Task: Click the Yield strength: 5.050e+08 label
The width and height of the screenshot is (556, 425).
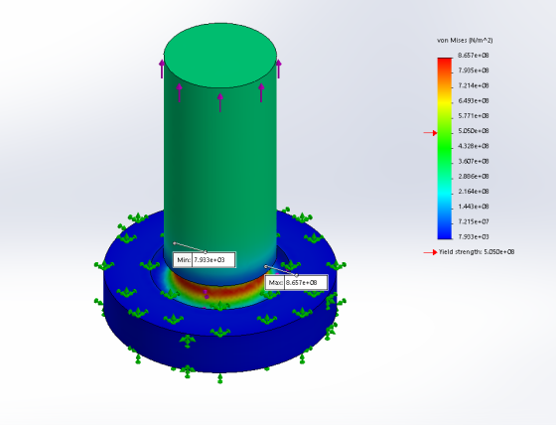Action: [x=477, y=252]
